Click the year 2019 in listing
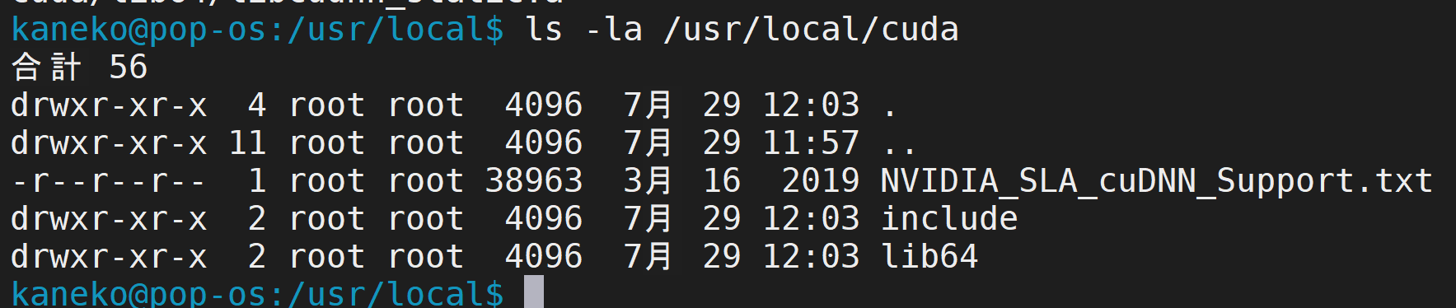 click(x=821, y=181)
